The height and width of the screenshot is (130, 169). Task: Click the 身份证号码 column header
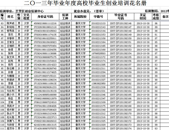pos(45,17)
